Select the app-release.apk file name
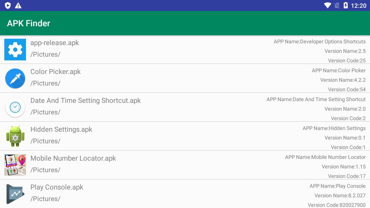Screen dimensions: 370x208 click(x=55, y=43)
